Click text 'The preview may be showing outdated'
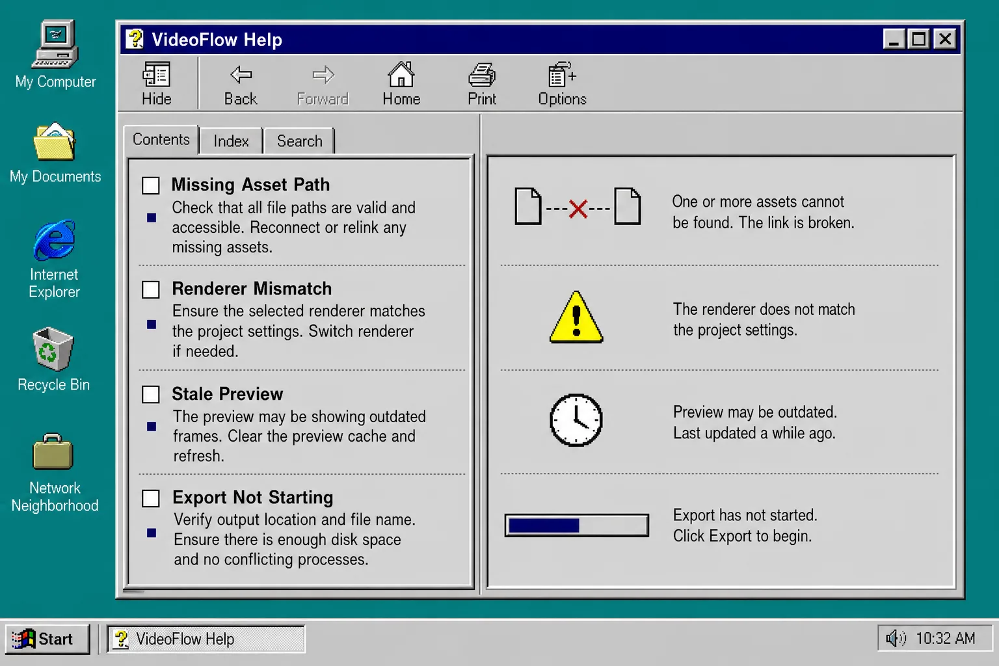The image size is (999, 666). pyautogui.click(x=299, y=416)
